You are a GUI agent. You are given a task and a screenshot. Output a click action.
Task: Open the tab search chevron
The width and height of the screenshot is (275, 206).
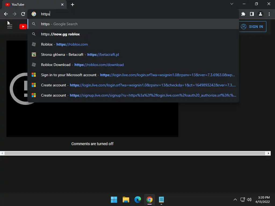pyautogui.click(x=232, y=4)
